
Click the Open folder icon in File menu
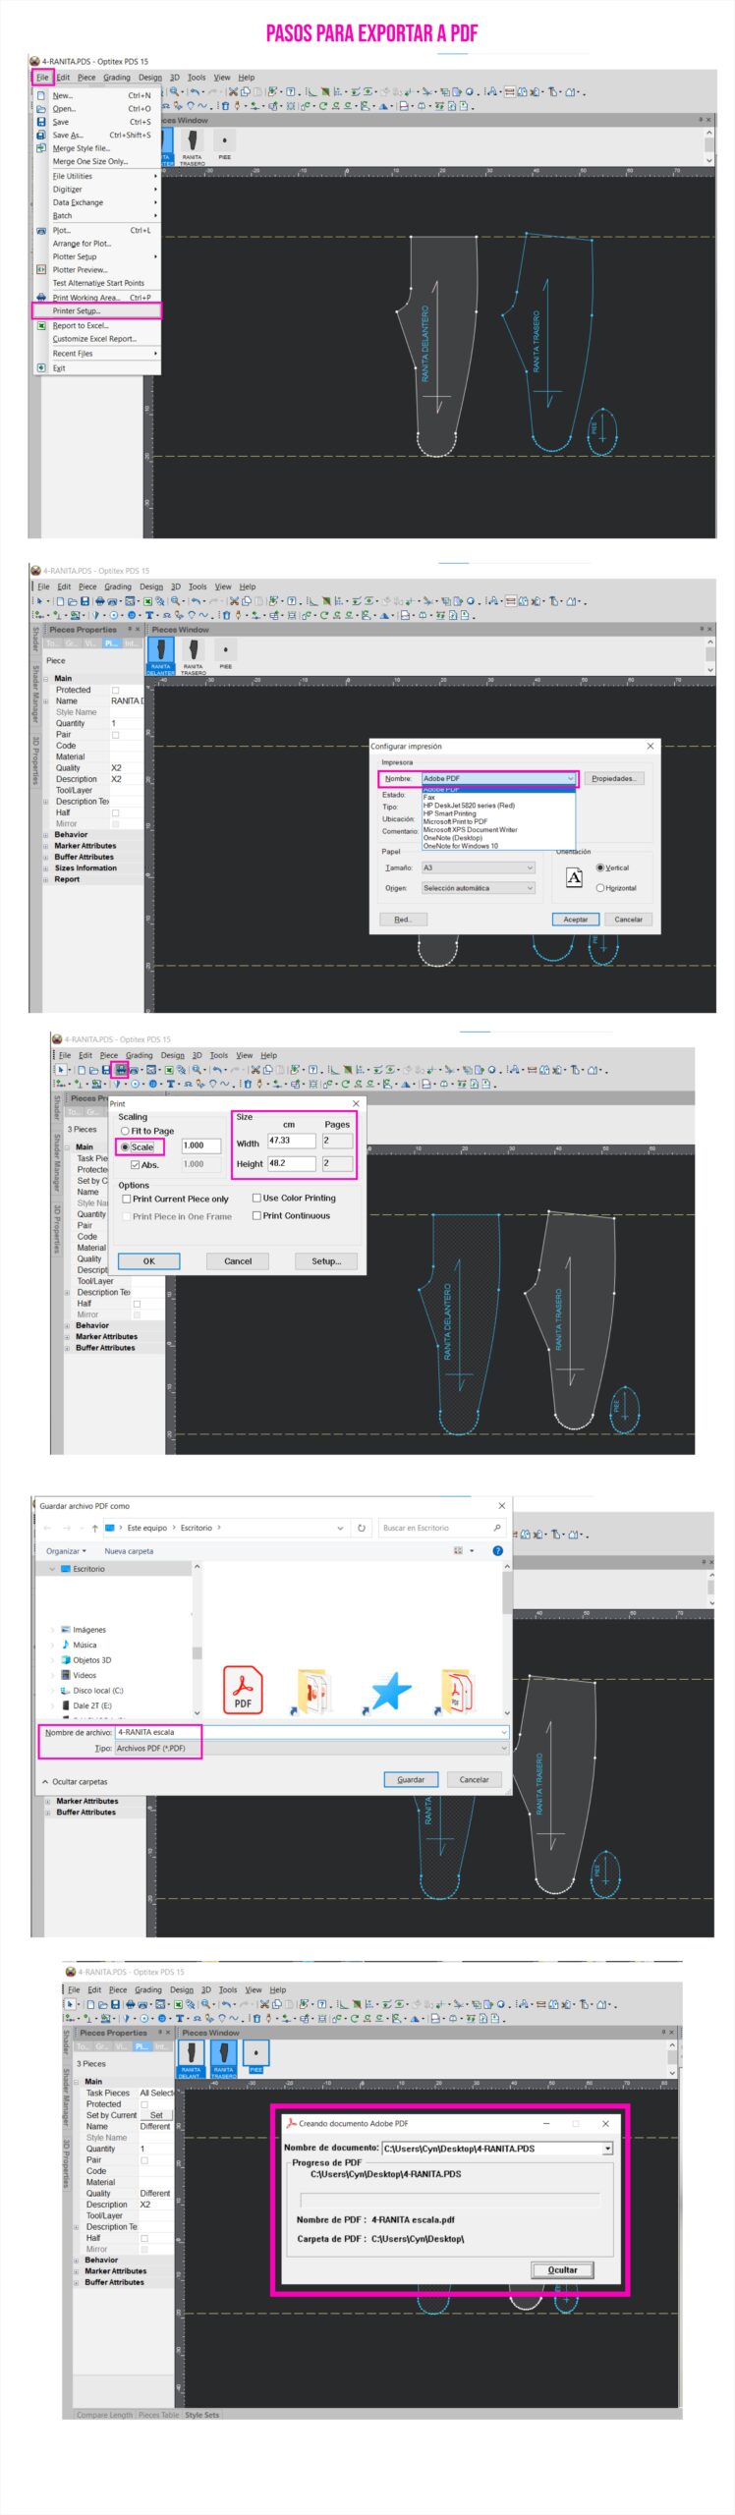coord(40,109)
